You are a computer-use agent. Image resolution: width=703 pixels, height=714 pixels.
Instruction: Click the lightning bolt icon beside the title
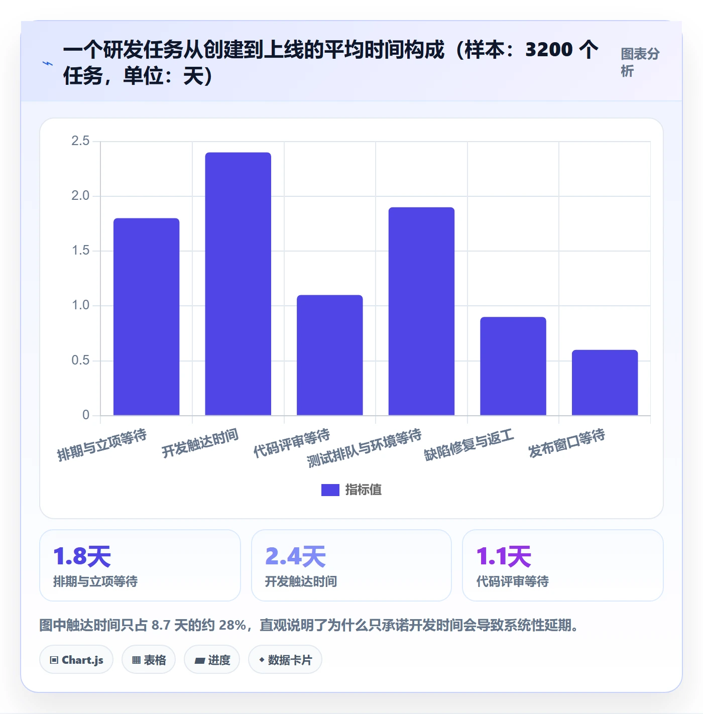(48, 63)
